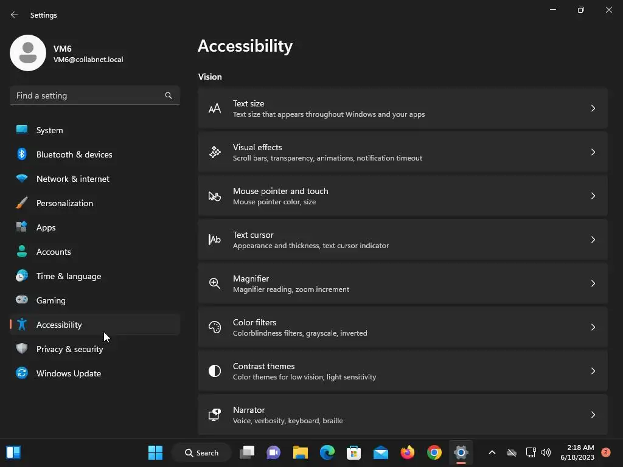This screenshot has height=467, width=623.
Task: Open Google Chrome from the taskbar
Action: (434, 452)
